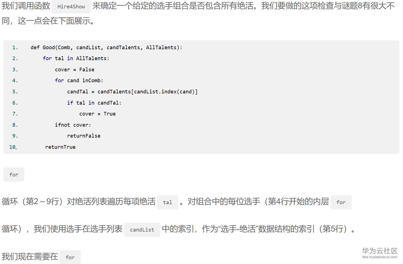
Task: Click the candList inline code tag
Action: (142, 230)
